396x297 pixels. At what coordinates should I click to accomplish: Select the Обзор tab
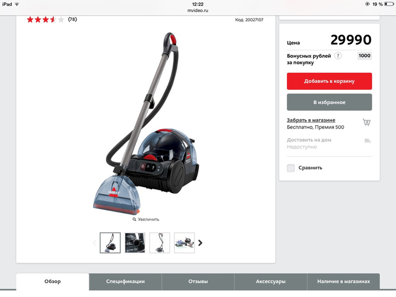(x=52, y=282)
